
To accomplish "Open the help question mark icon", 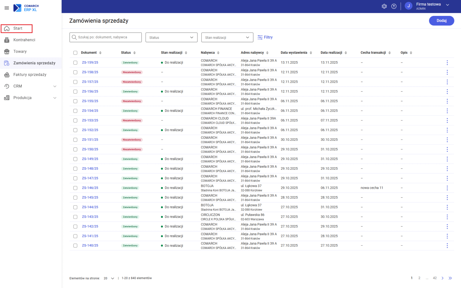I will coord(394,6).
